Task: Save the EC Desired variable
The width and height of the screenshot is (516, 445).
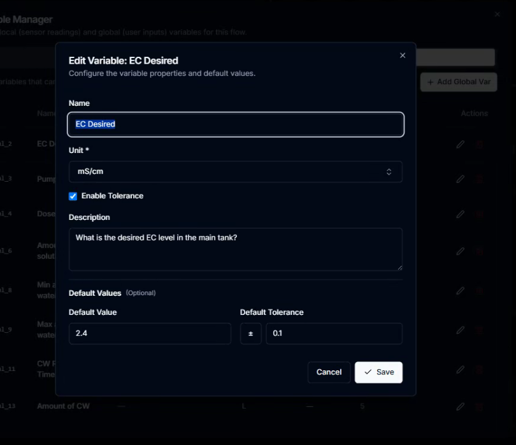Action: click(378, 372)
